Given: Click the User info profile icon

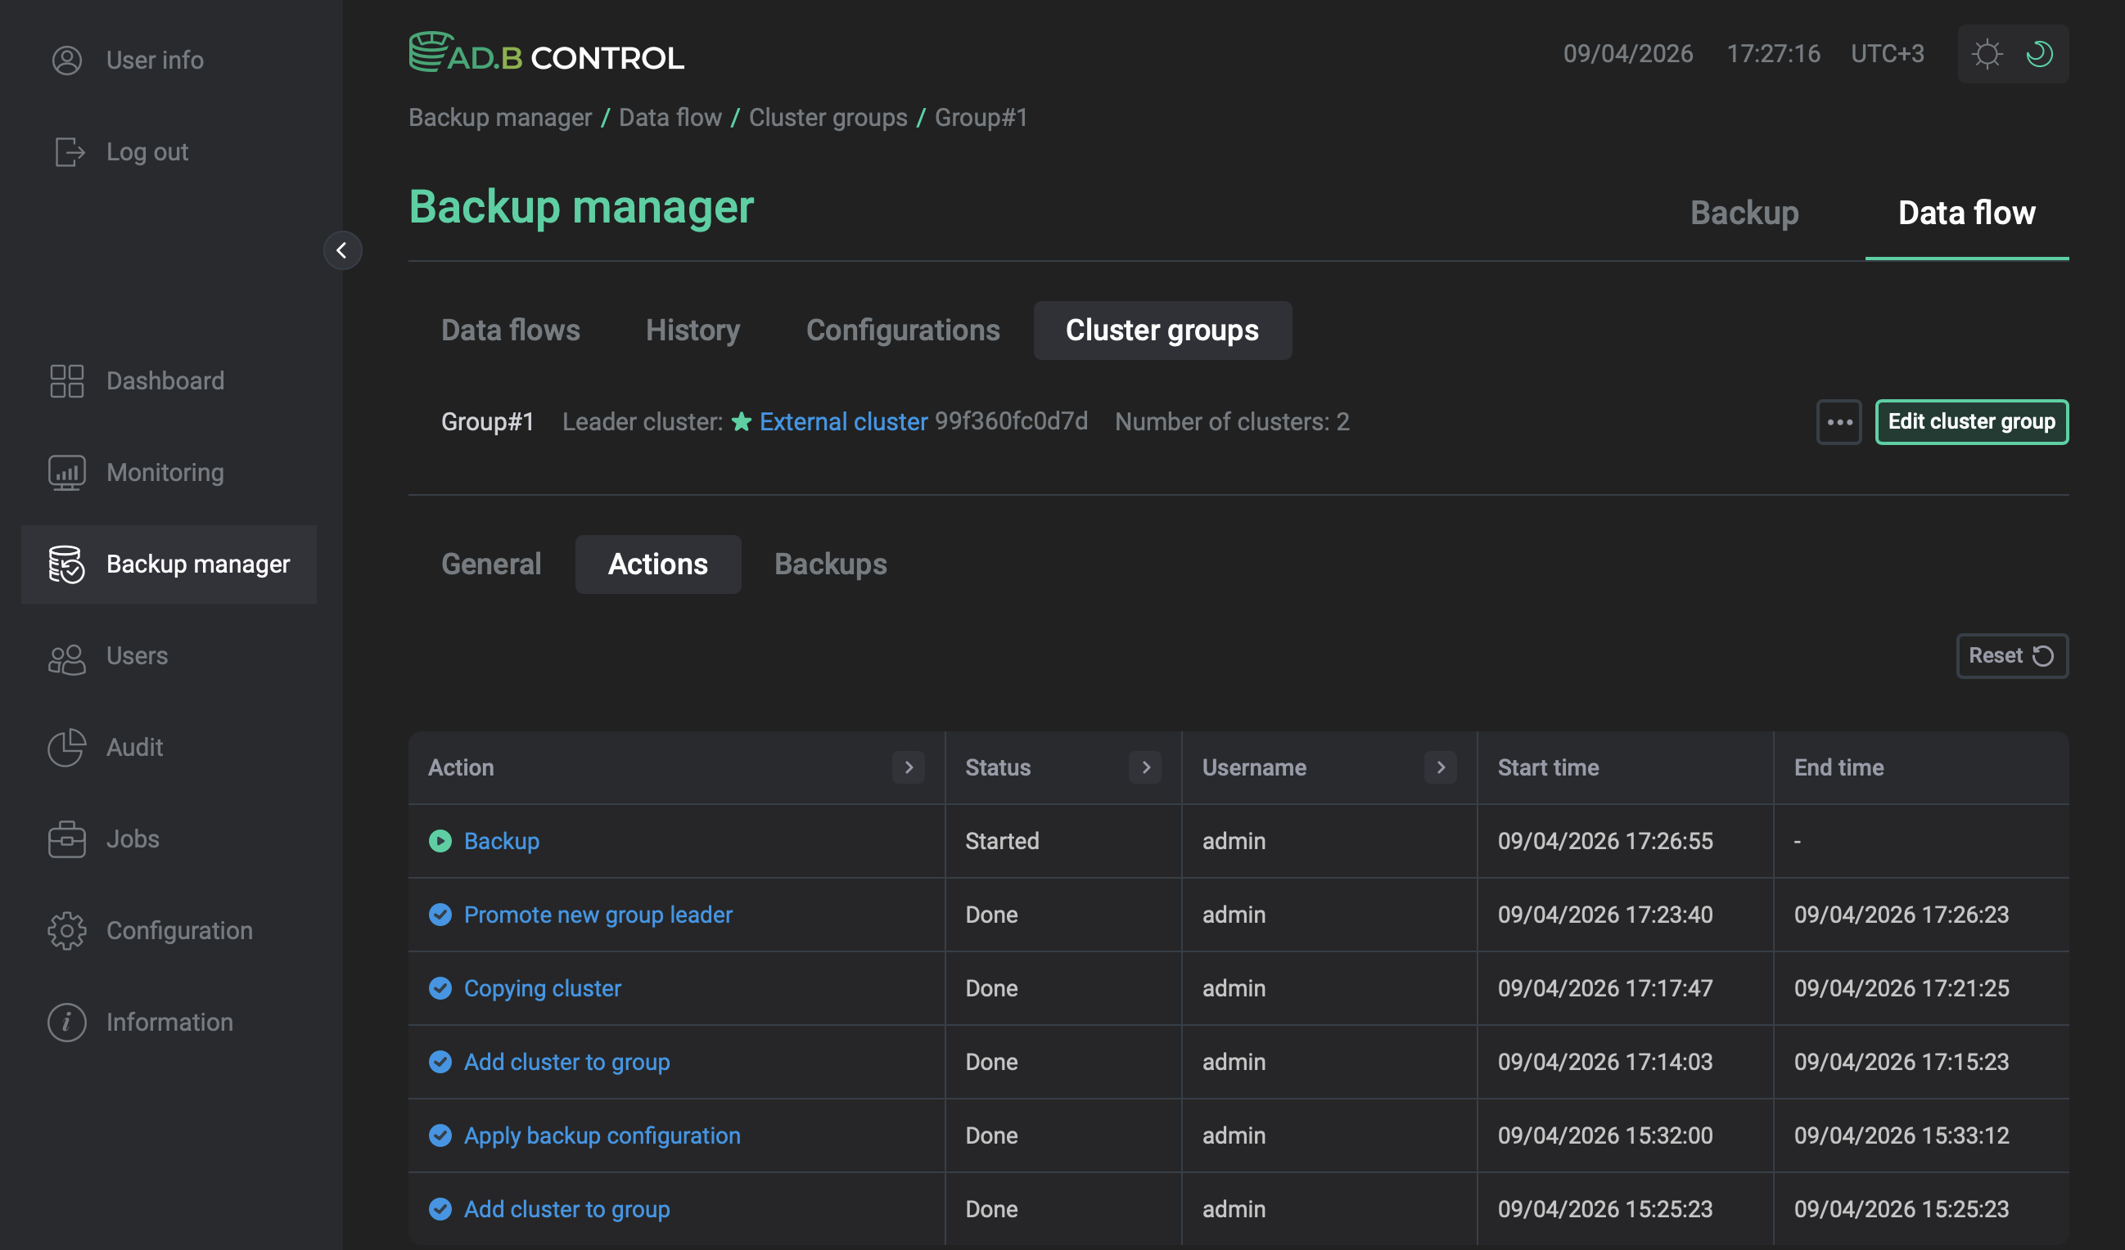Looking at the screenshot, I should click(66, 60).
